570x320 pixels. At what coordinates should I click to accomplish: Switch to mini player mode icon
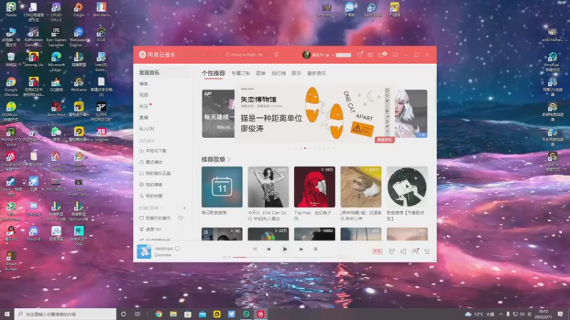(x=395, y=55)
